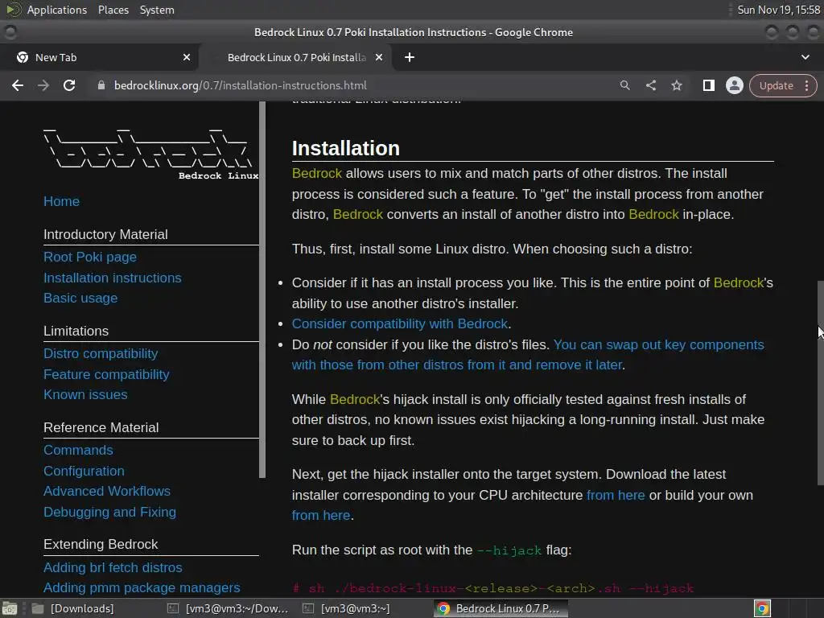The height and width of the screenshot is (618, 824).
Task: Click the Chrome icon in system tray
Action: (763, 608)
